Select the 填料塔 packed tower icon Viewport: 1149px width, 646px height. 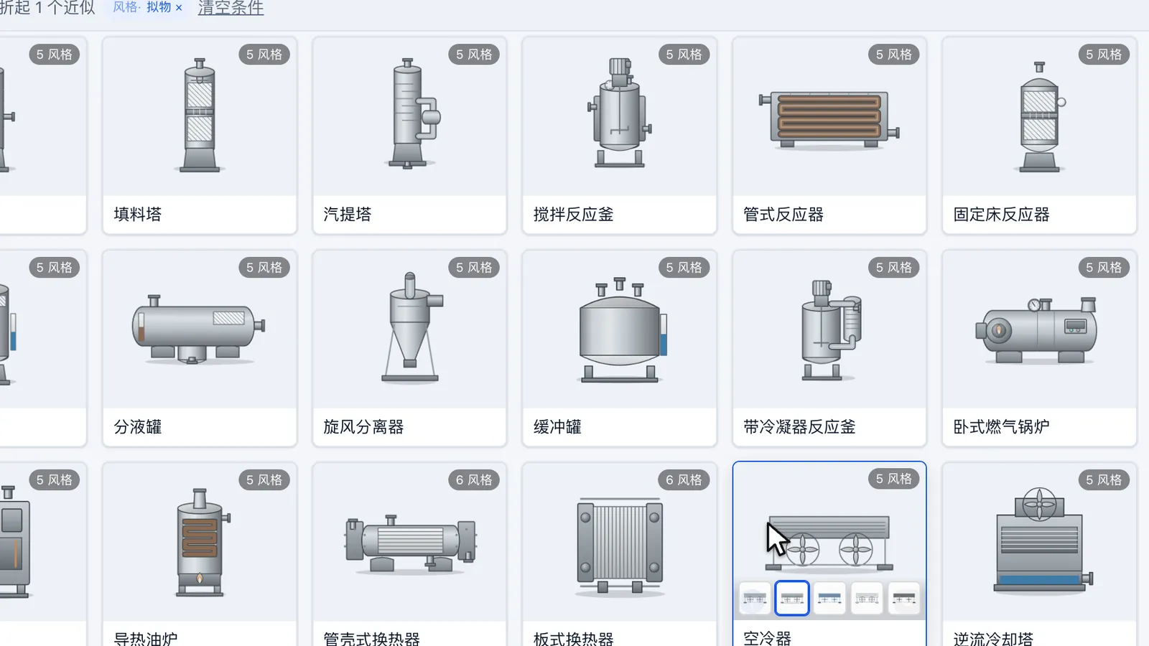pyautogui.click(x=200, y=116)
